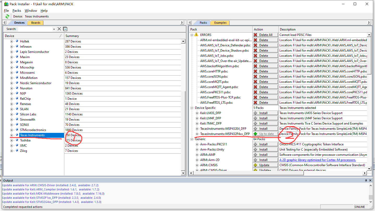Install the Keil::TM4C_DFP pack
Image resolution: width=375 pixels, height=211 pixels.
[265, 123]
